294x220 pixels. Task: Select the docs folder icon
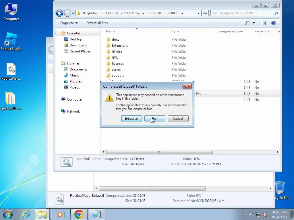(x=108, y=39)
